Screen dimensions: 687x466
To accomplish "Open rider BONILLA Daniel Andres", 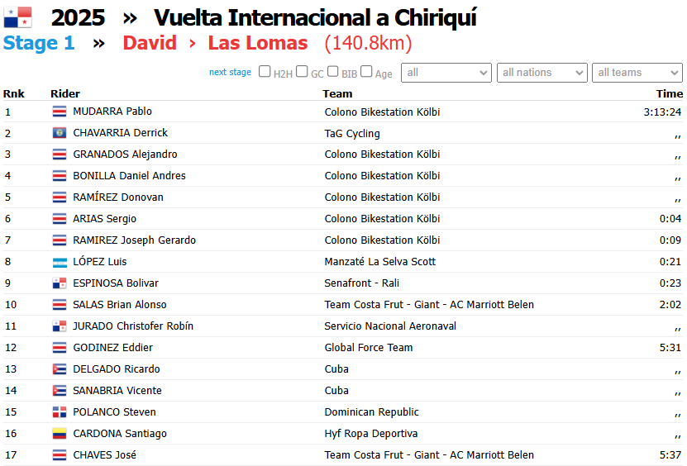I will [x=129, y=176].
